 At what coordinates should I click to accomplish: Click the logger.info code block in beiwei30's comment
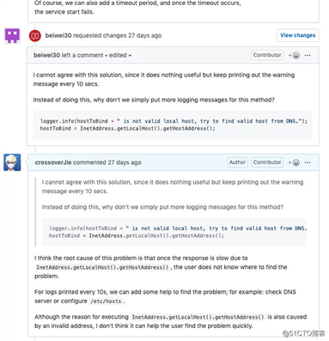[173, 125]
